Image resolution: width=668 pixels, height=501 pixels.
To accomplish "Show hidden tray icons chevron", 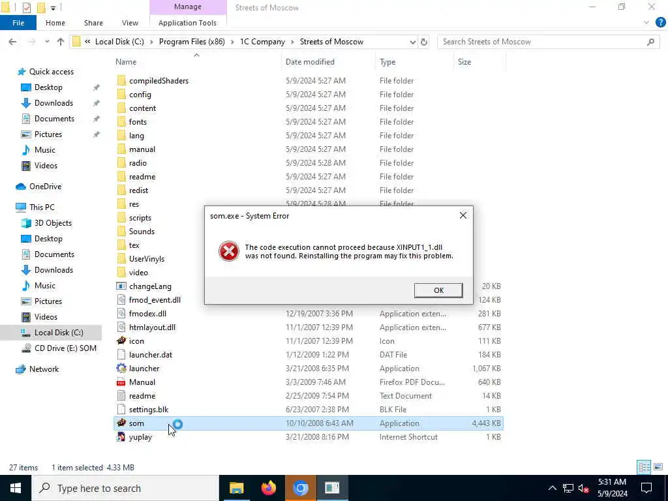I will [x=552, y=488].
